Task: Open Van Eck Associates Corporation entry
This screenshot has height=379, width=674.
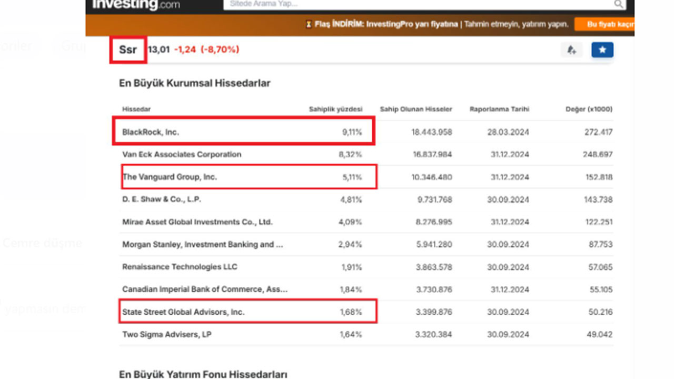Action: click(x=182, y=154)
